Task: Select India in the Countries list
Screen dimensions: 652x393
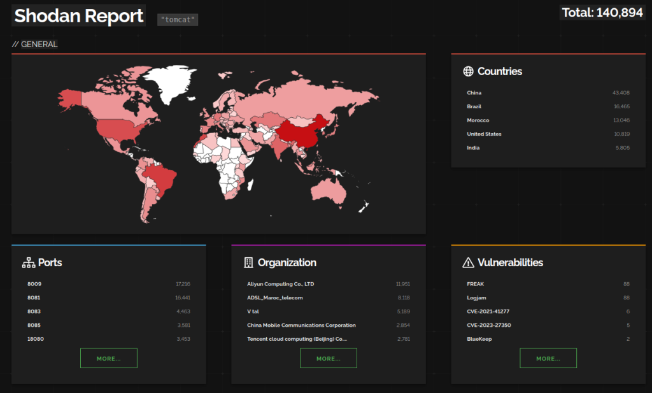Action: tap(473, 148)
